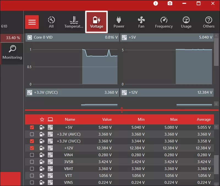
Task: Click the info icon in title bar
Action: tap(156, 3)
